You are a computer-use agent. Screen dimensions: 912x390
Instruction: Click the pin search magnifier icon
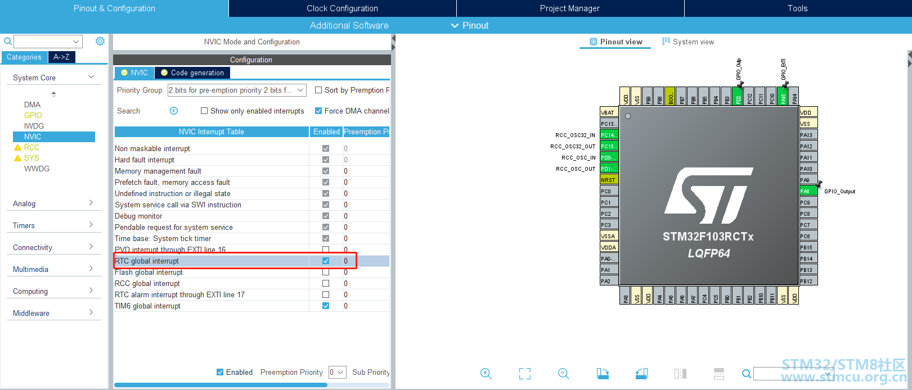click(747, 374)
